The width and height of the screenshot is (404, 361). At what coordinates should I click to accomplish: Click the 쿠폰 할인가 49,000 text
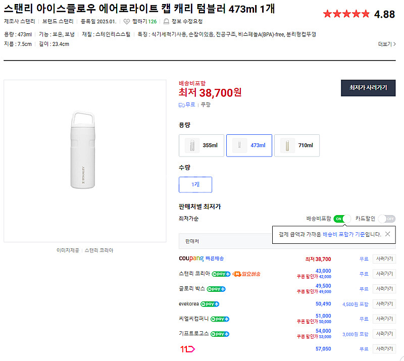point(314,292)
